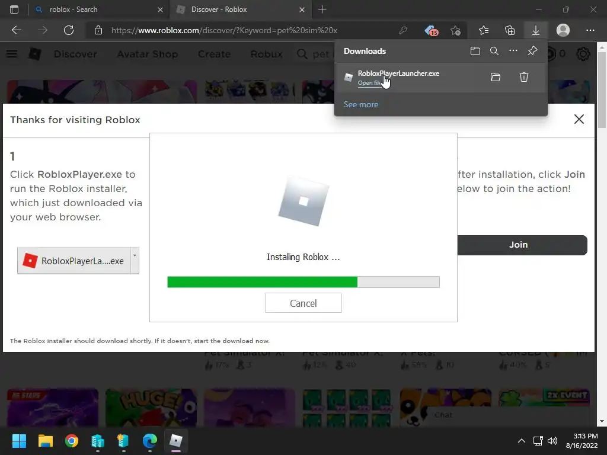The image size is (607, 455).
Task: Open Edge Settings and more menu
Action: point(590,30)
